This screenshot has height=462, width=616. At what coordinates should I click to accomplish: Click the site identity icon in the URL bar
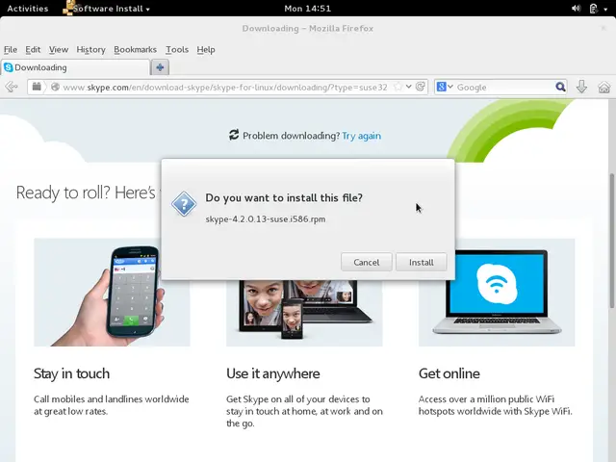(56, 87)
